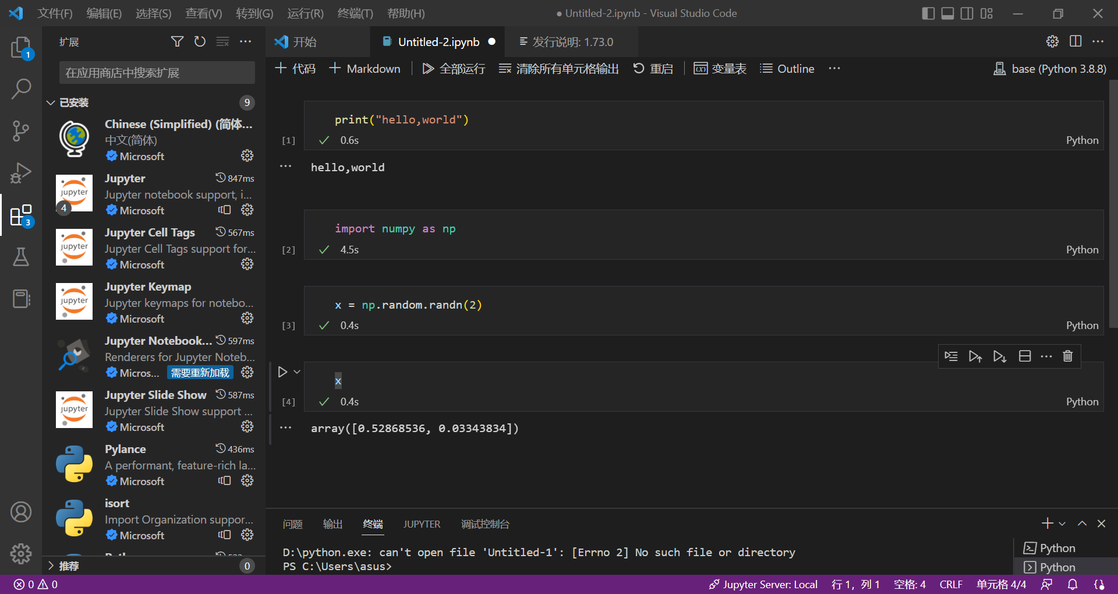Toggle sync ignore for Jupyter extension
The height and width of the screenshot is (594, 1118).
[x=224, y=210]
